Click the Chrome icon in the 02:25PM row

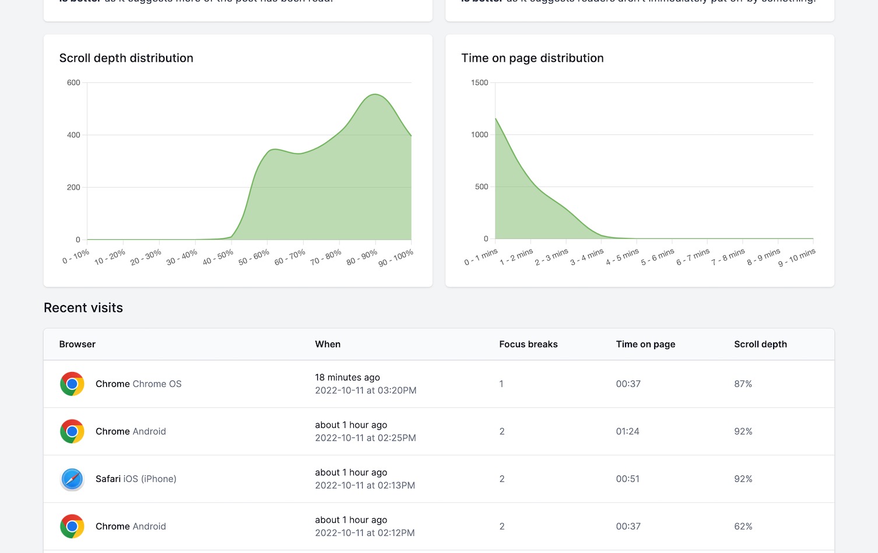72,431
